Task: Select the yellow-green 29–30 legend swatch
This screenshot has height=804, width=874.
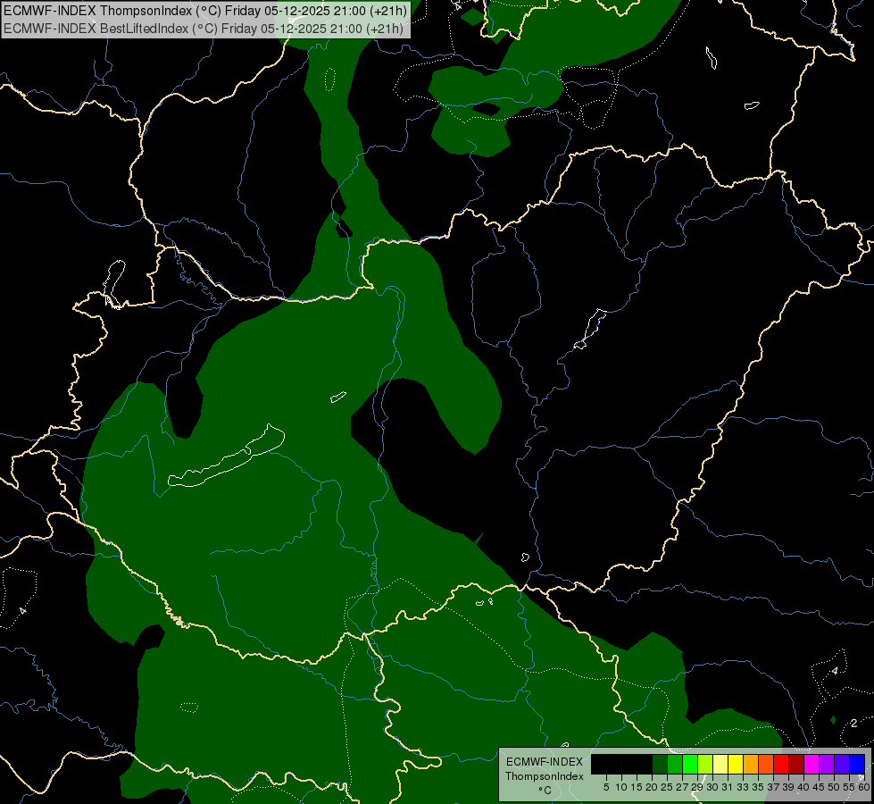Action: [705, 764]
